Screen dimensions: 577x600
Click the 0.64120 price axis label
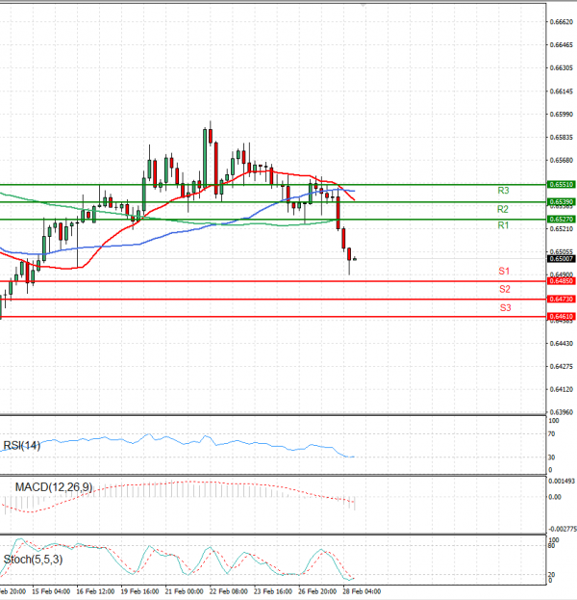(x=562, y=389)
